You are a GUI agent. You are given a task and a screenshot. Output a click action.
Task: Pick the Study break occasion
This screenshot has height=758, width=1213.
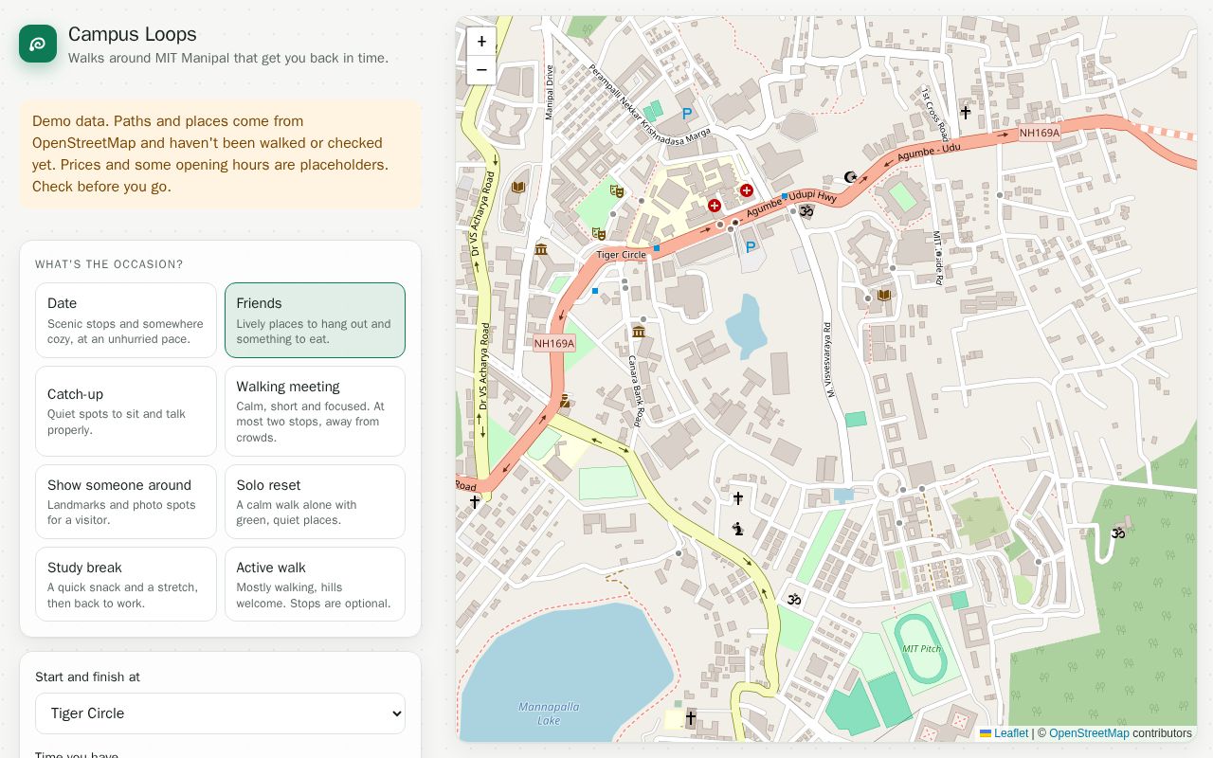(126, 584)
